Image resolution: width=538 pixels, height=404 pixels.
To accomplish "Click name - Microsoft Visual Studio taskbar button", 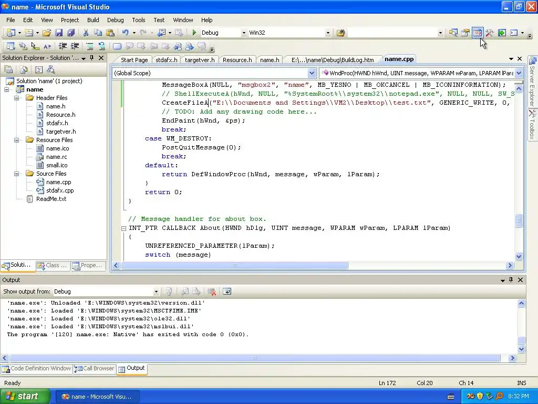I will click(97, 397).
